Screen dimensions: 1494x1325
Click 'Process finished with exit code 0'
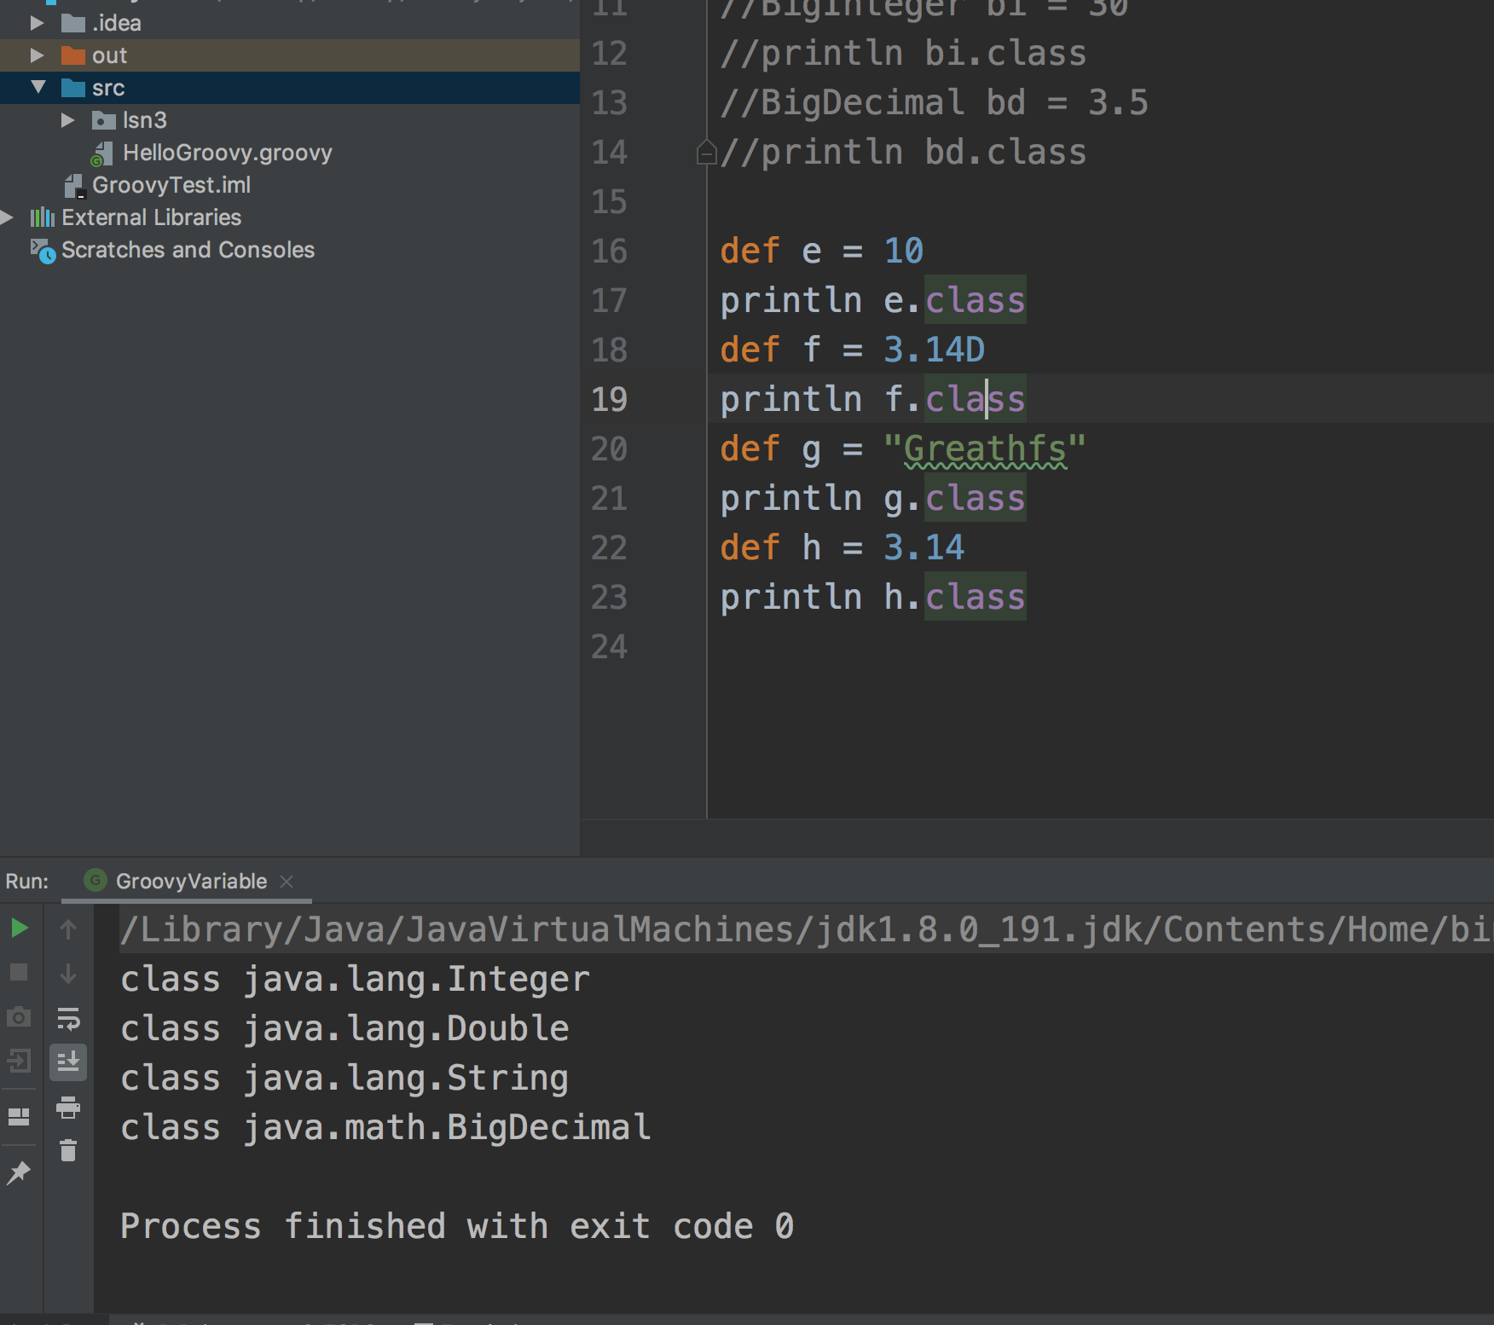457,1226
